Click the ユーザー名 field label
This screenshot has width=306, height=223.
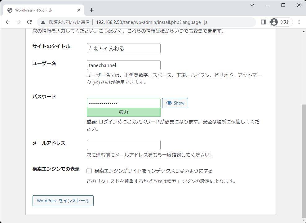(x=44, y=64)
